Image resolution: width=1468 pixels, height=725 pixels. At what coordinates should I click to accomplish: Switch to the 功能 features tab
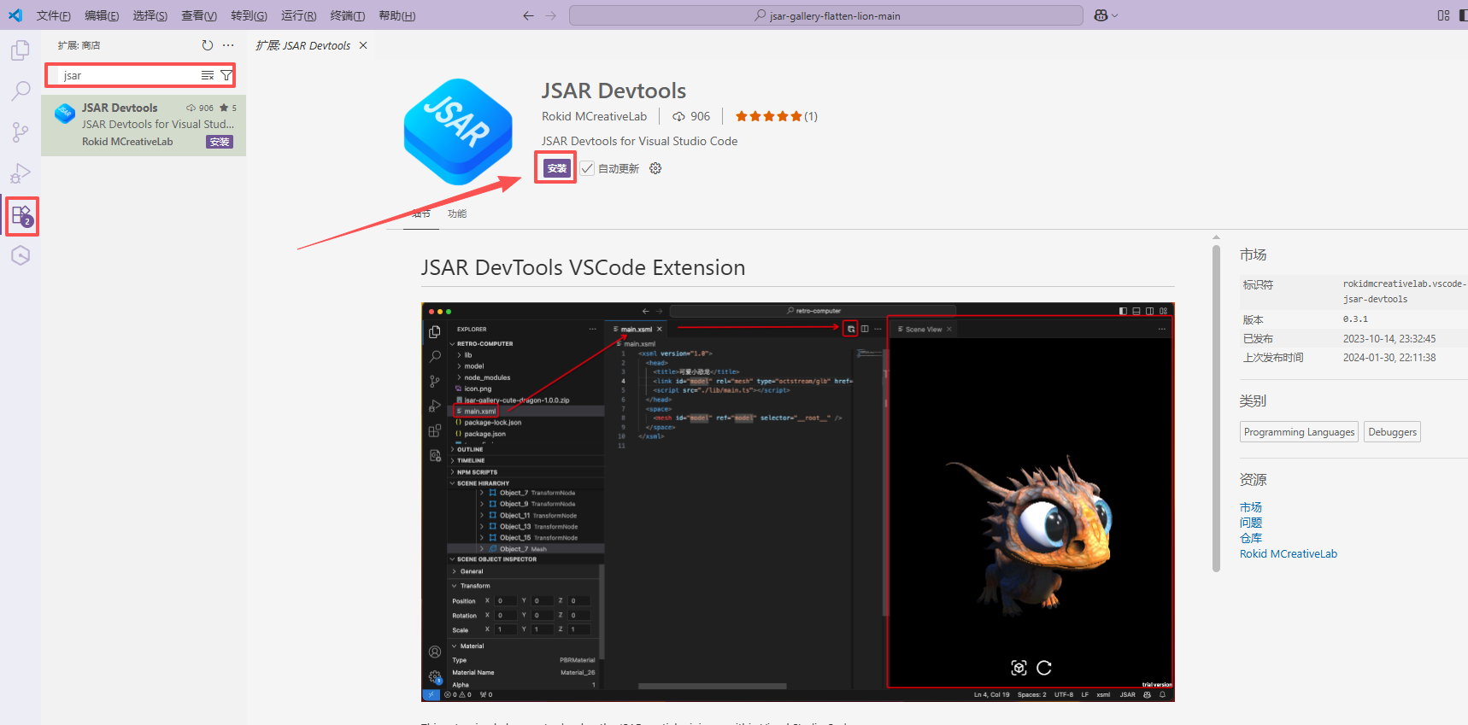(x=457, y=213)
